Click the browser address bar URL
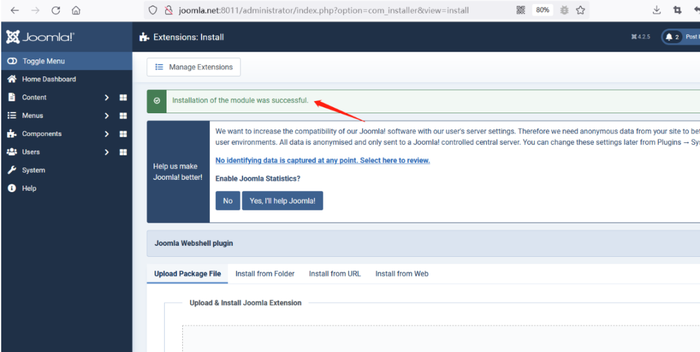Viewport: 700px width, 352px height. coord(323,10)
